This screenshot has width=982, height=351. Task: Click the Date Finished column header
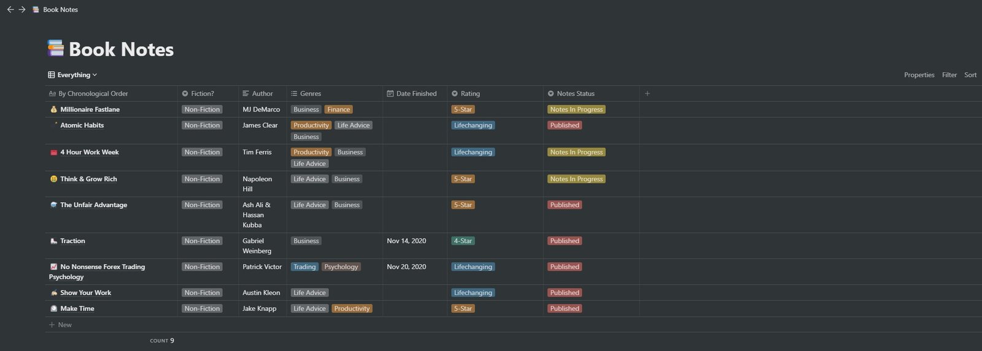coord(415,94)
